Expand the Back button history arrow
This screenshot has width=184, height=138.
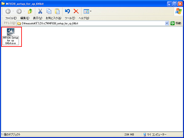click(x=13, y=11)
